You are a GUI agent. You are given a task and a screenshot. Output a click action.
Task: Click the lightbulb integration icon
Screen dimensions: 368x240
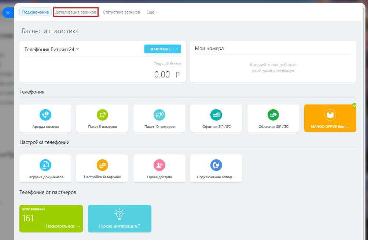119,214
